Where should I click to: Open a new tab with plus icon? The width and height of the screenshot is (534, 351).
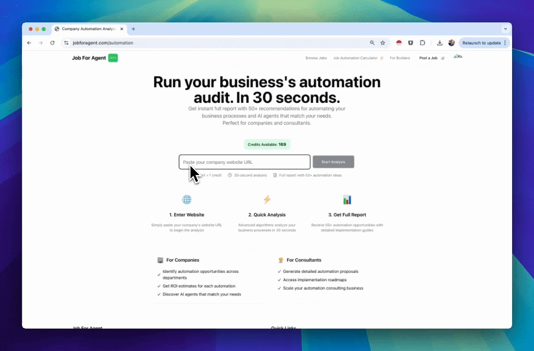click(x=133, y=29)
